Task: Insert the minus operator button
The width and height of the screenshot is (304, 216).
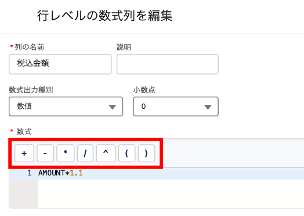Action: (x=45, y=153)
